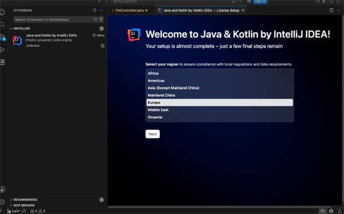Open editor more actions menu
Screen dimensions: 344x214
[338, 10]
